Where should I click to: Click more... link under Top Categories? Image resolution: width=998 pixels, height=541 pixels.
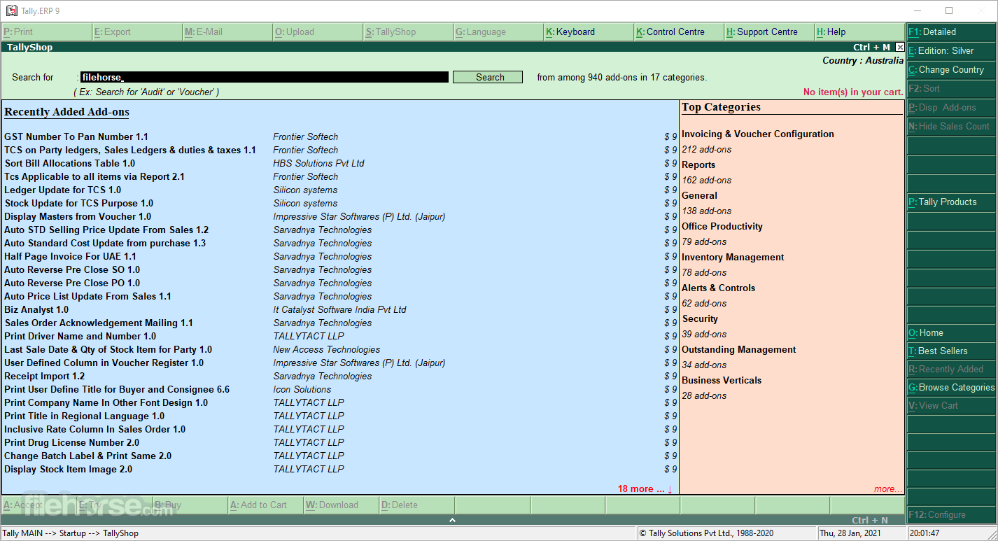point(888,489)
